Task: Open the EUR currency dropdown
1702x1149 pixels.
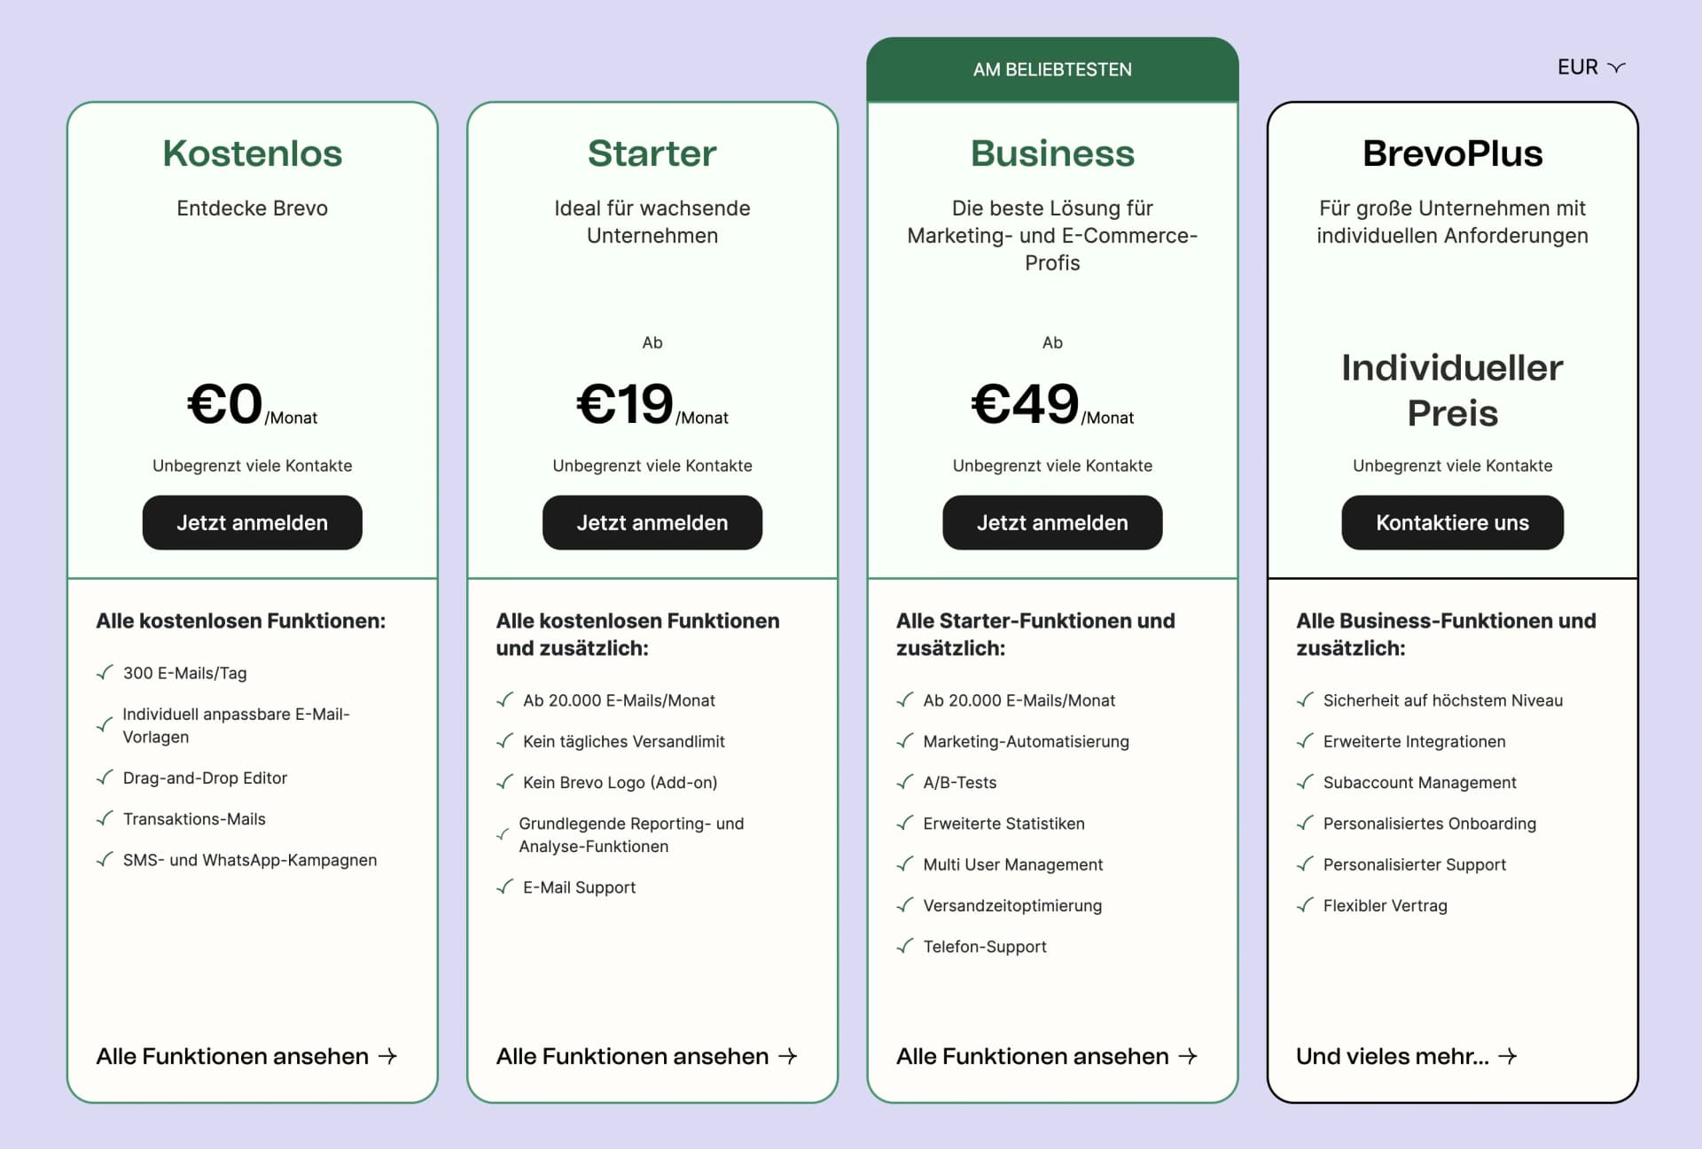Action: point(1590,67)
